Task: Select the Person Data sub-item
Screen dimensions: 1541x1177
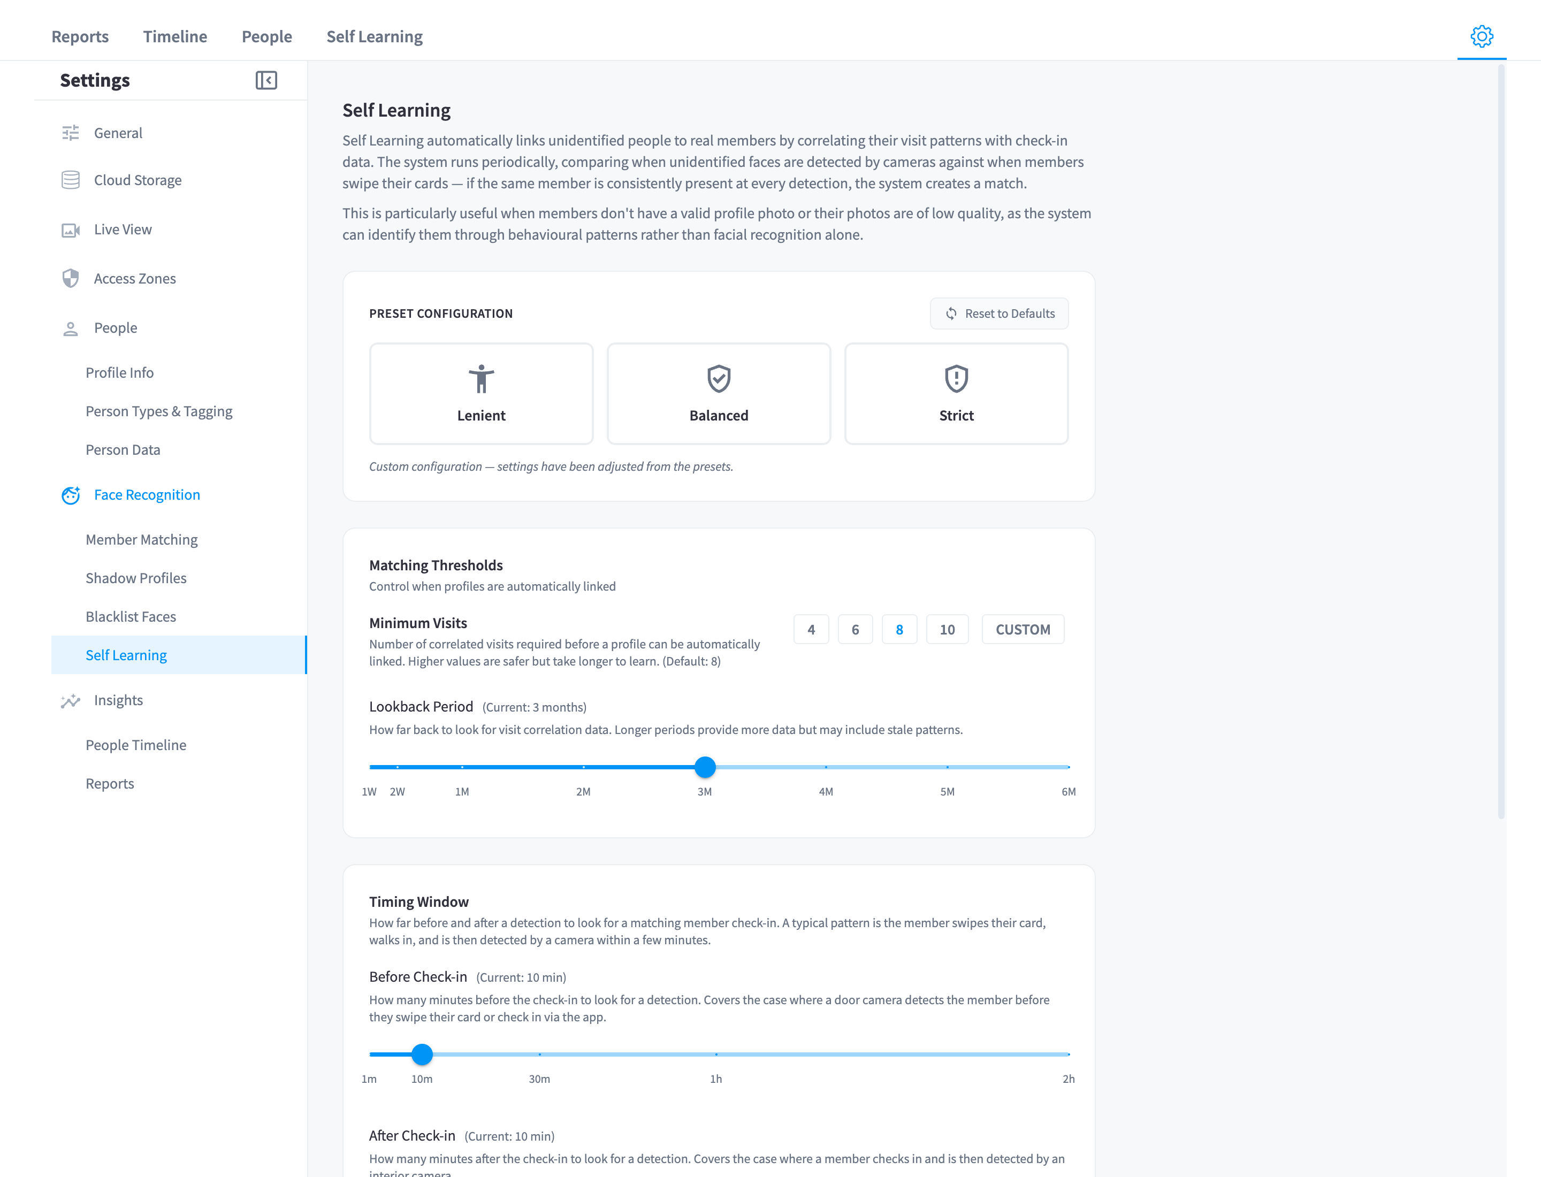Action: 123,450
